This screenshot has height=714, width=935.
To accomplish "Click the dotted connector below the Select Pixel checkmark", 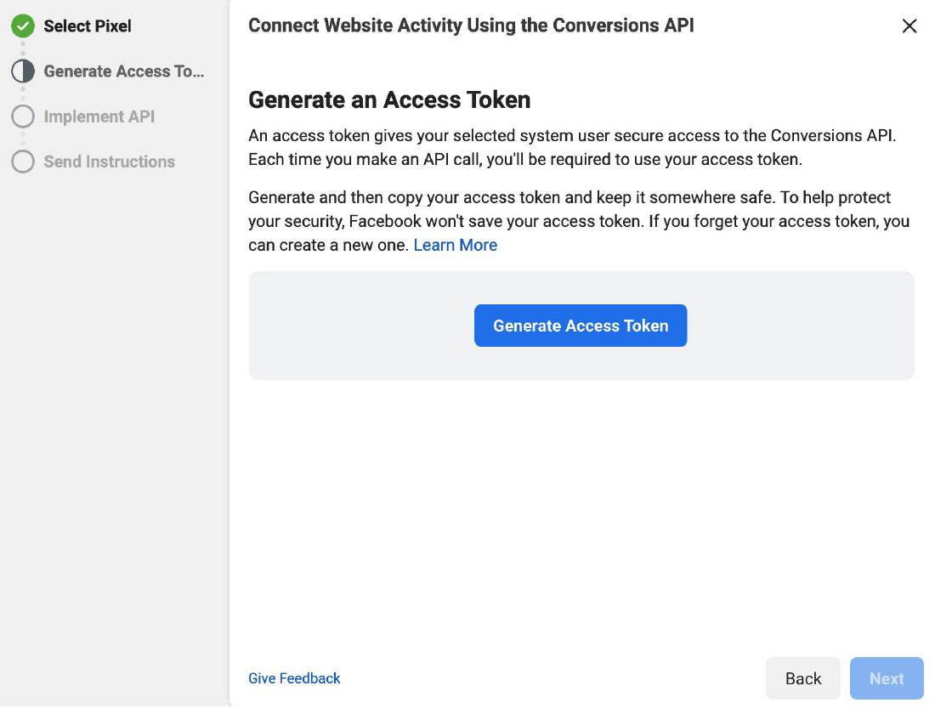I will click(x=23, y=48).
